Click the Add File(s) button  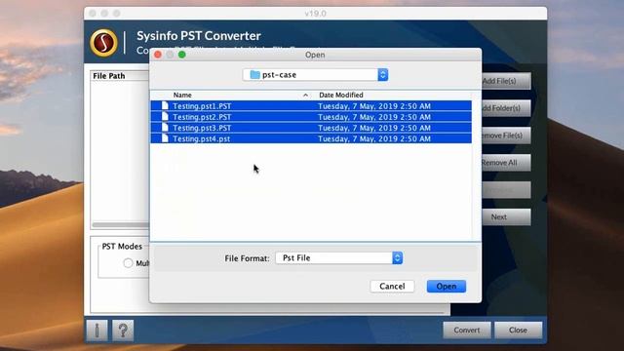click(506, 81)
